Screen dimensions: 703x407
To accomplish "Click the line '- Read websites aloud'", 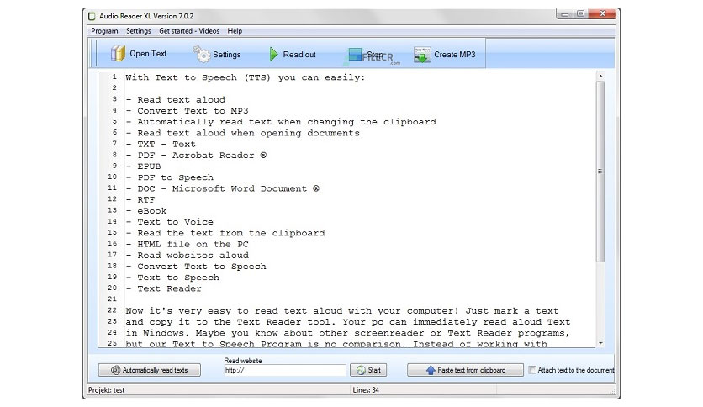I will (187, 255).
